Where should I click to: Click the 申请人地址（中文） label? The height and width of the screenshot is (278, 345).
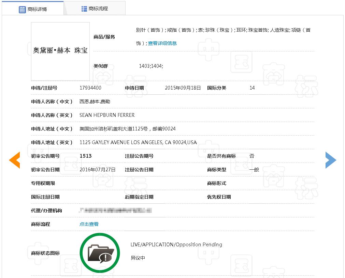(52, 129)
